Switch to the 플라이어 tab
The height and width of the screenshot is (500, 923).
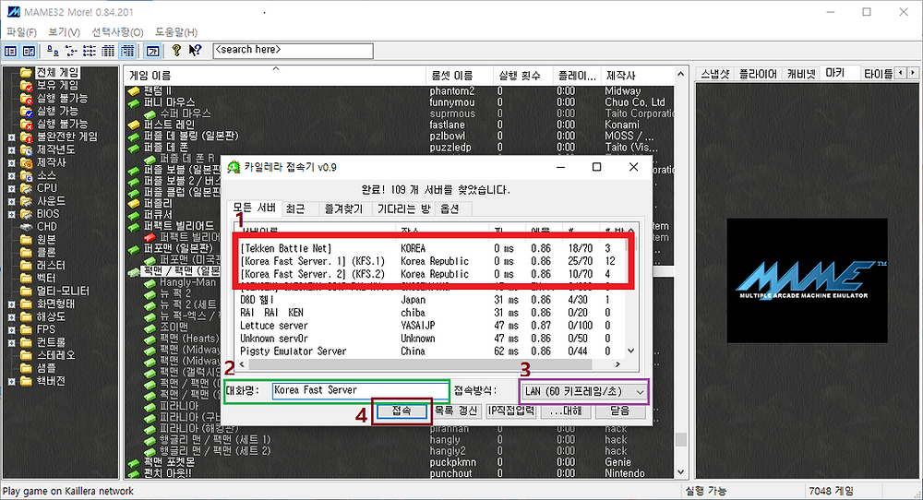(758, 74)
